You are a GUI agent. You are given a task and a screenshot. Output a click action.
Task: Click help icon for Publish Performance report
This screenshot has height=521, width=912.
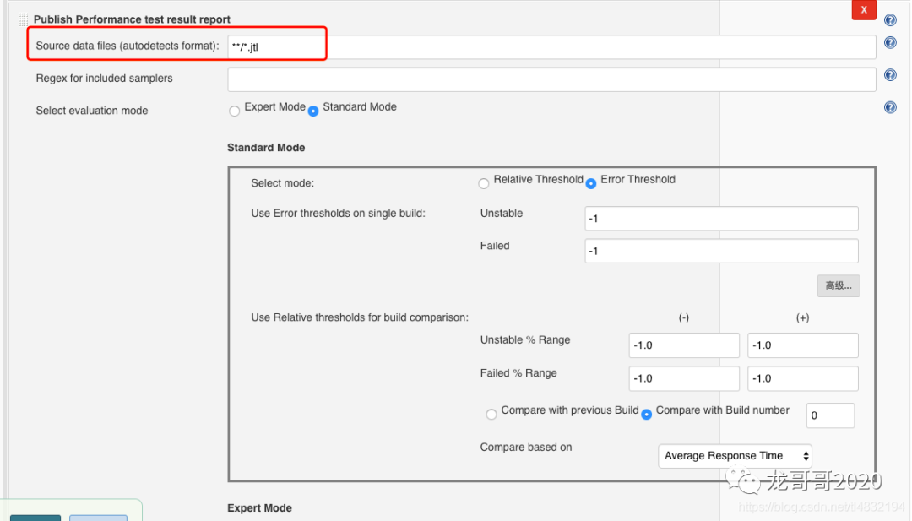click(x=890, y=20)
